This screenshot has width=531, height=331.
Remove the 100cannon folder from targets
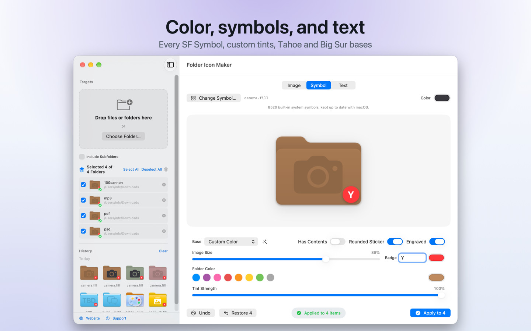click(x=164, y=185)
